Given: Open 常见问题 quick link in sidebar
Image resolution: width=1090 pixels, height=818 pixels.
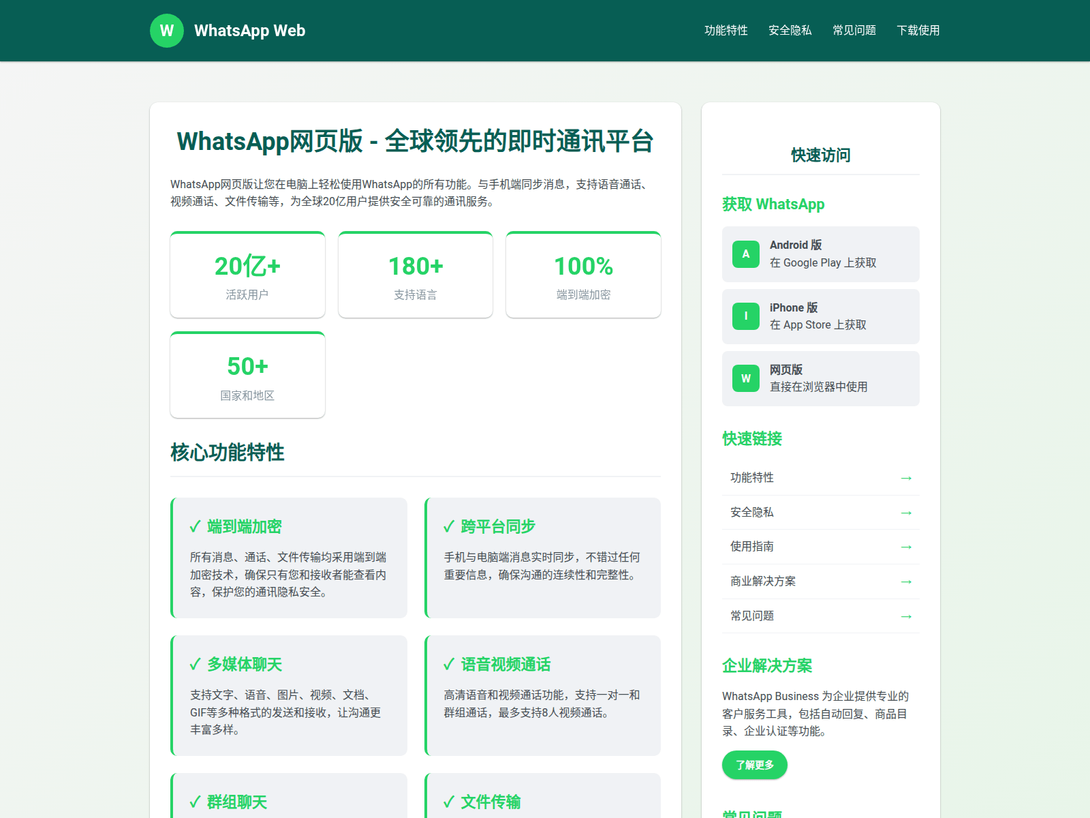Looking at the screenshot, I should coord(821,616).
